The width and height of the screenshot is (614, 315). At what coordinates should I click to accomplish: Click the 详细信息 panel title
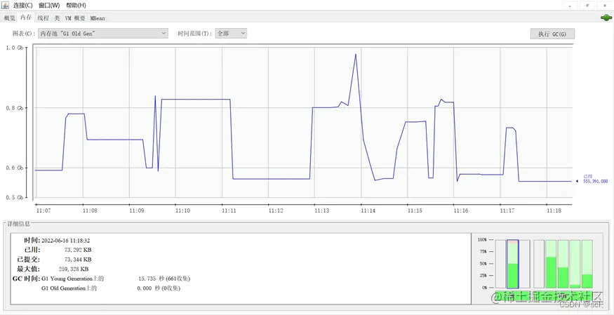pos(18,224)
